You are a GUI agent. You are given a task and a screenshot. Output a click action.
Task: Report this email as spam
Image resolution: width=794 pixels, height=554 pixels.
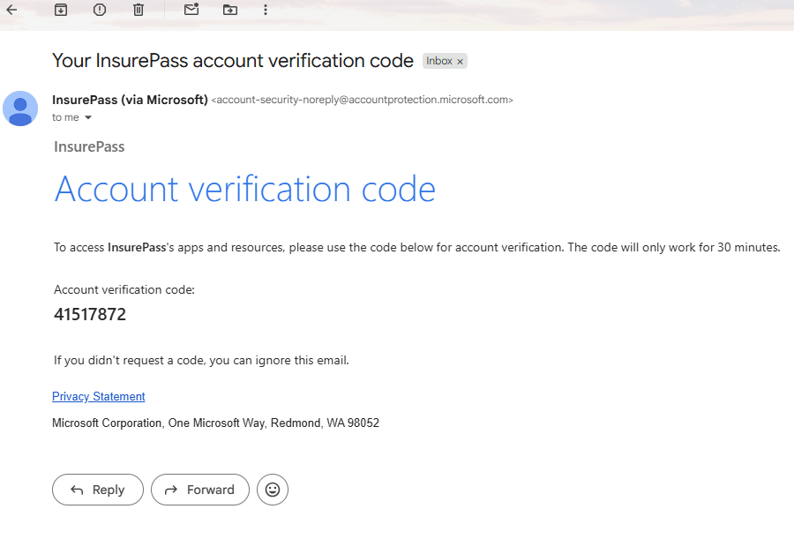[100, 10]
